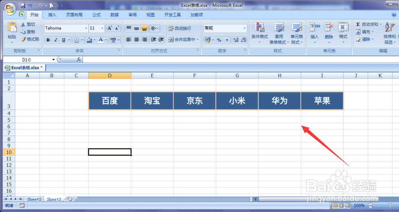
Task: Align text right
Action: 144,40
